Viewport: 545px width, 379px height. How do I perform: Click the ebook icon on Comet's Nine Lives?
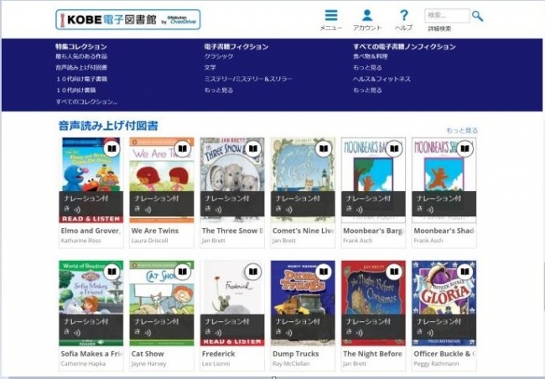324,148
